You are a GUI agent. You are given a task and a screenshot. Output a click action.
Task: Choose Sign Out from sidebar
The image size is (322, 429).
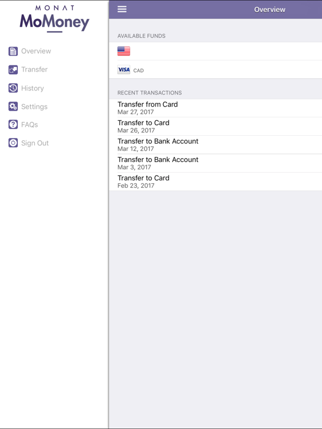(35, 143)
